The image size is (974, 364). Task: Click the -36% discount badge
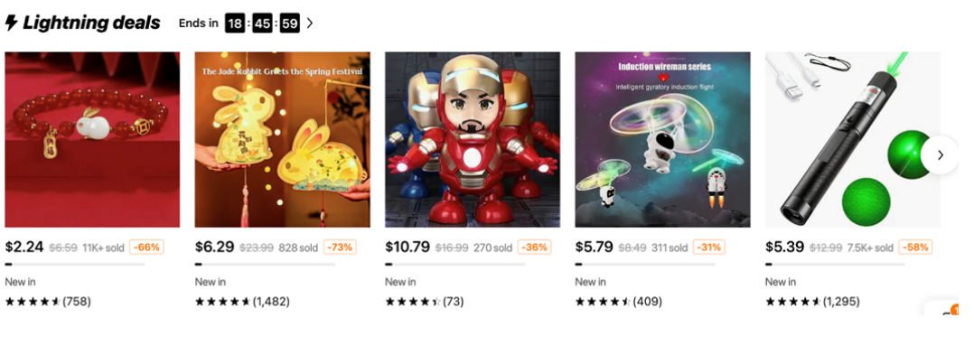(x=534, y=247)
